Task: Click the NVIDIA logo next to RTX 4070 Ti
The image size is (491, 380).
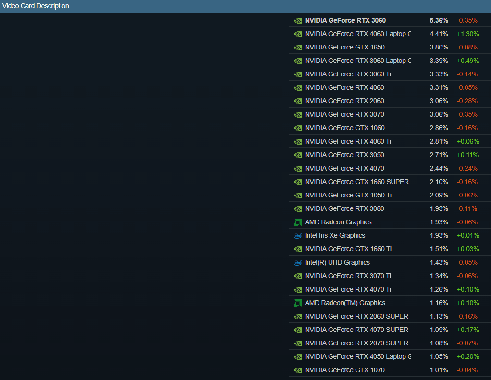Action: (x=298, y=290)
